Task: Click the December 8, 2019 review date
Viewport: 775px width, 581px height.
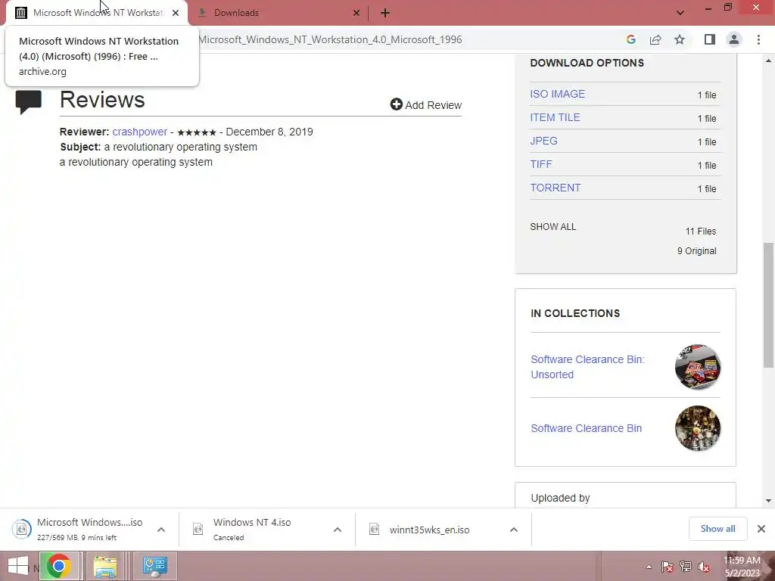Action: [269, 132]
